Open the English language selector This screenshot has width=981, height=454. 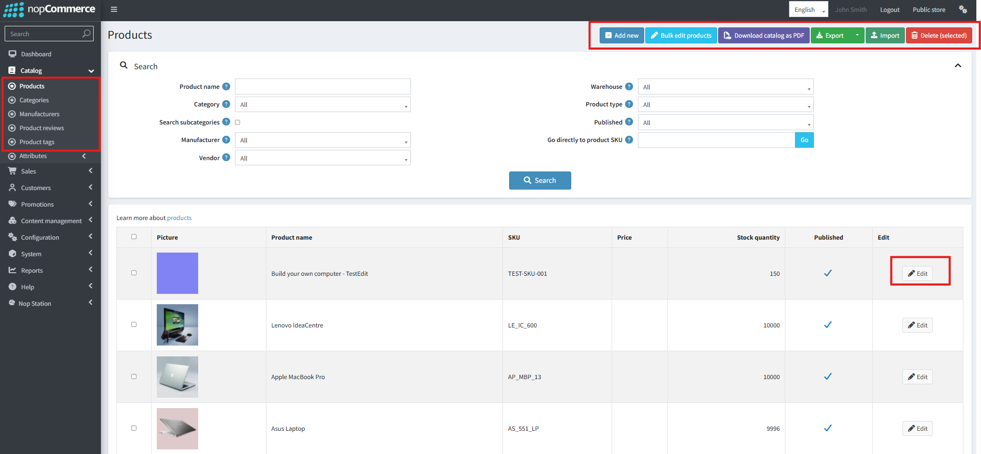point(808,9)
